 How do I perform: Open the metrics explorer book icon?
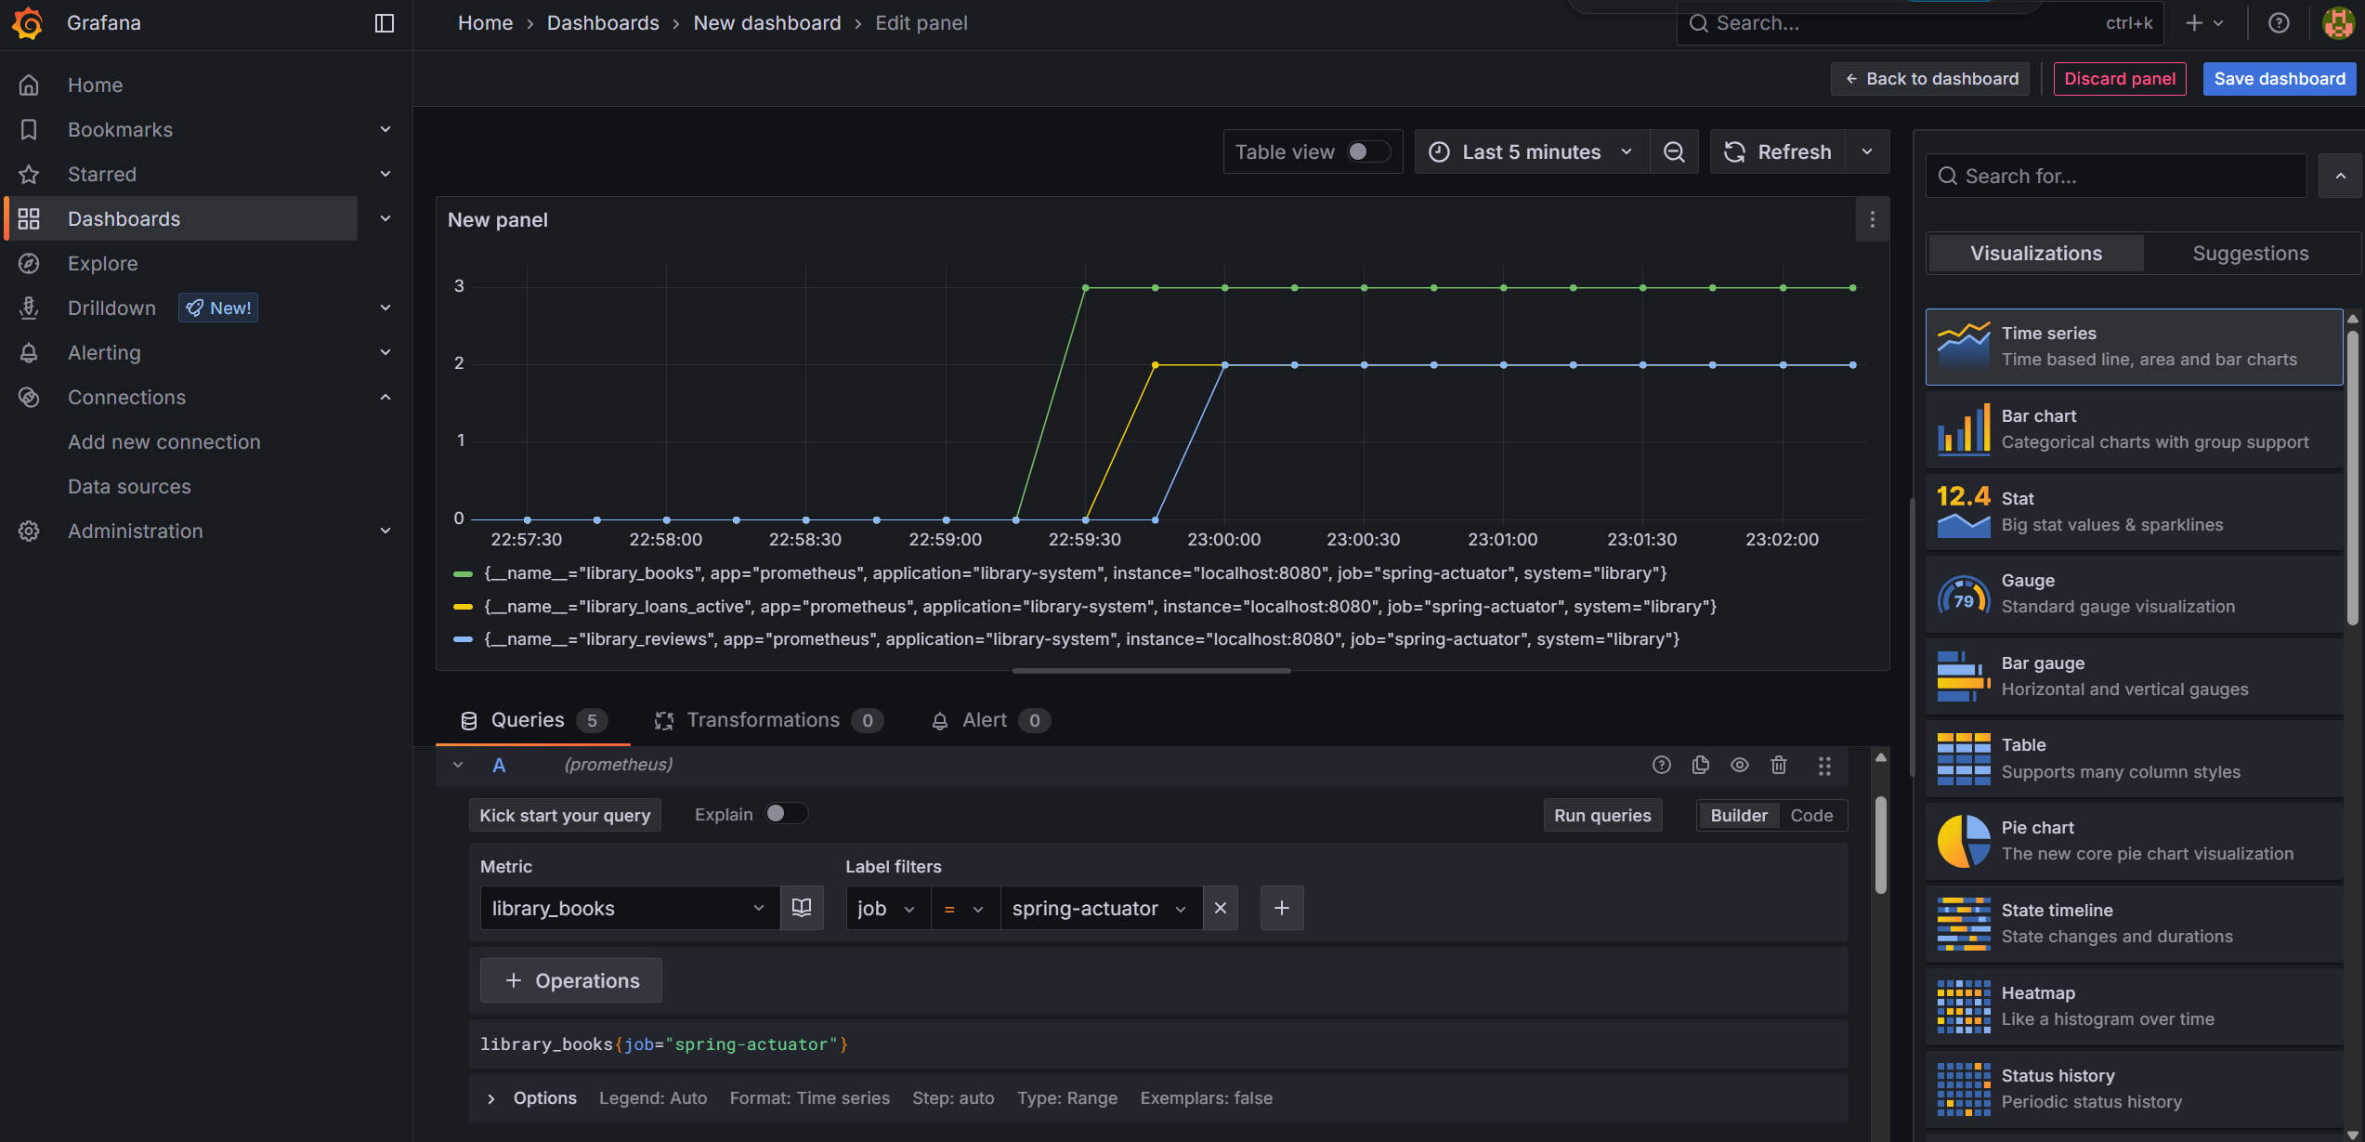[x=801, y=908]
